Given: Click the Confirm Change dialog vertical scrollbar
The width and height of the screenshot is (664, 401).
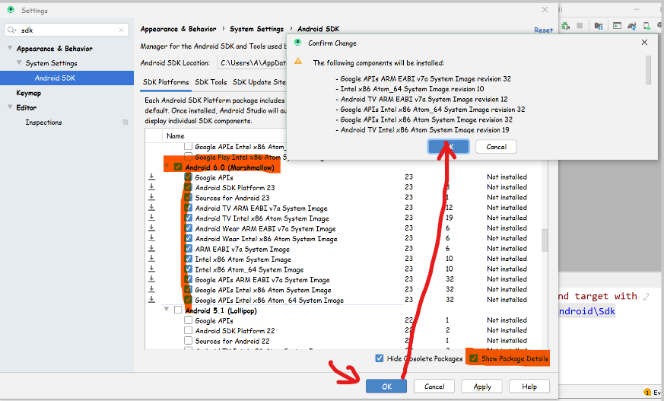Looking at the screenshot, I should [x=648, y=70].
